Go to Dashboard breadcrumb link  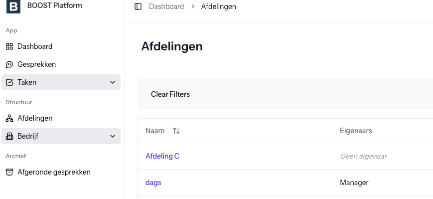166,6
